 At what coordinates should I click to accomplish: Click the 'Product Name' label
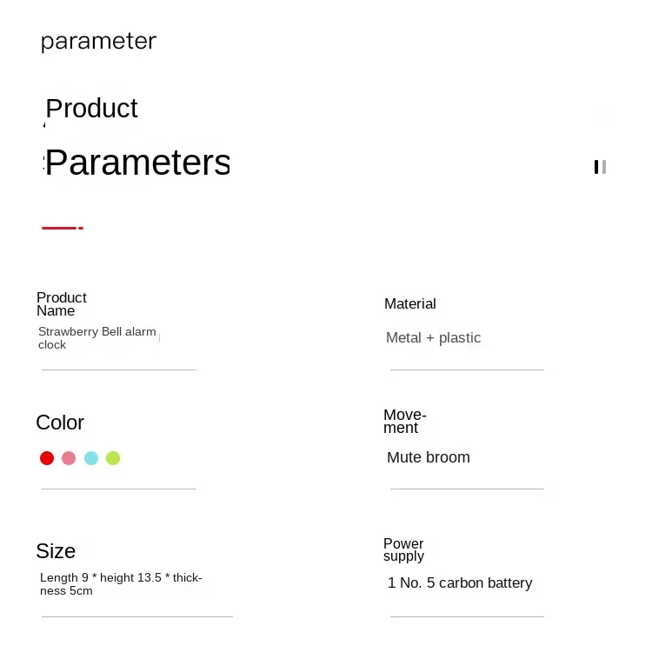pyautogui.click(x=62, y=304)
